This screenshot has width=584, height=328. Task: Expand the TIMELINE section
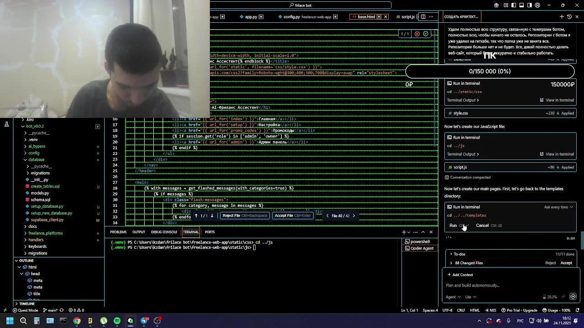59,304
